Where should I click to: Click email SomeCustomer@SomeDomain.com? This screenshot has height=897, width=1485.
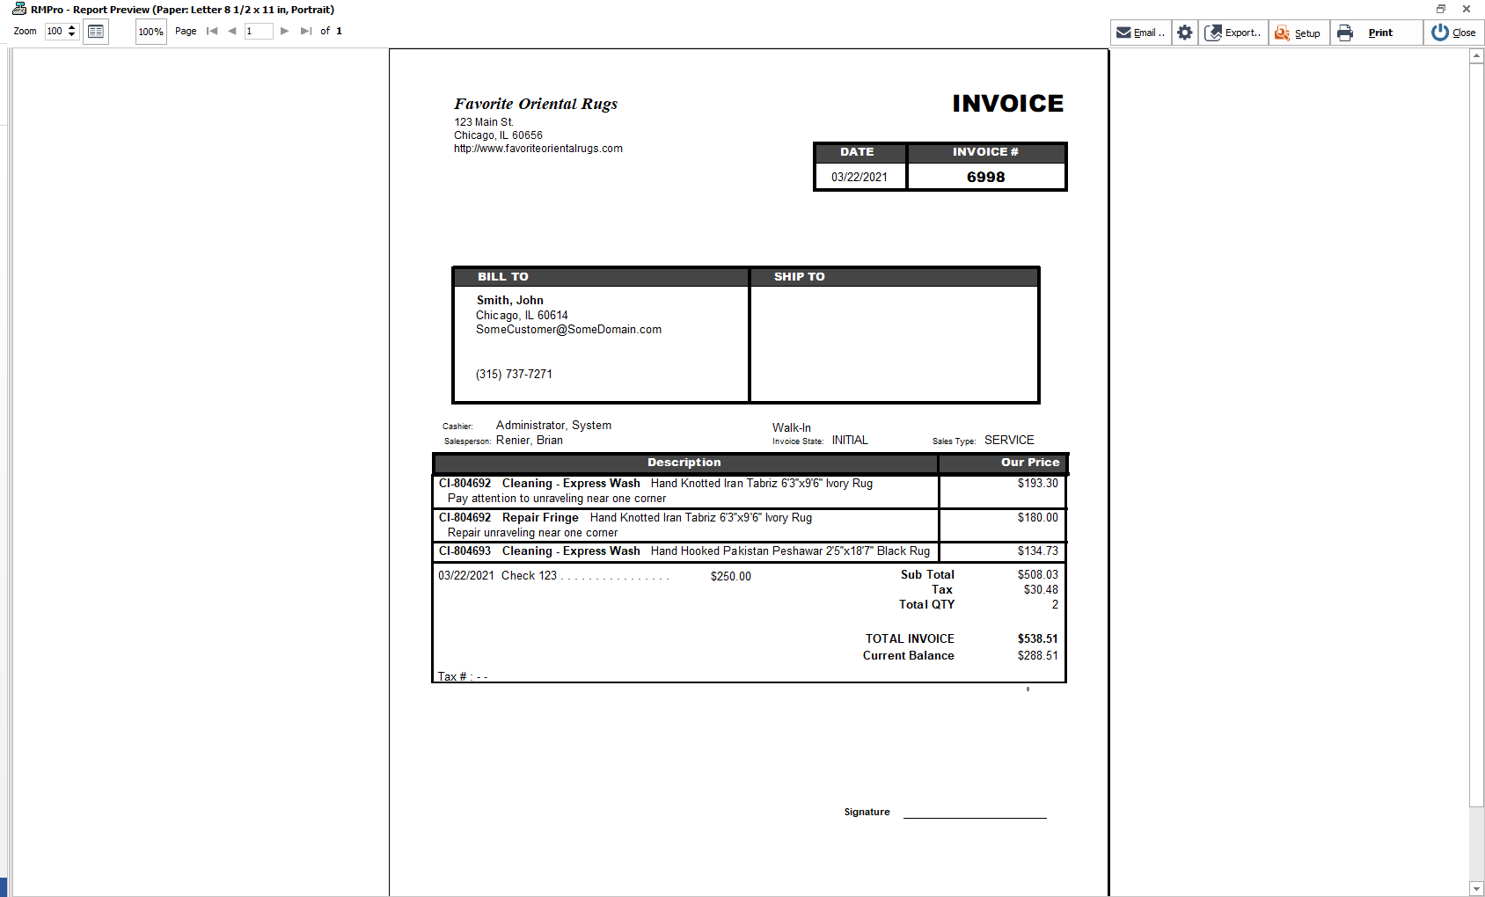[x=568, y=330]
